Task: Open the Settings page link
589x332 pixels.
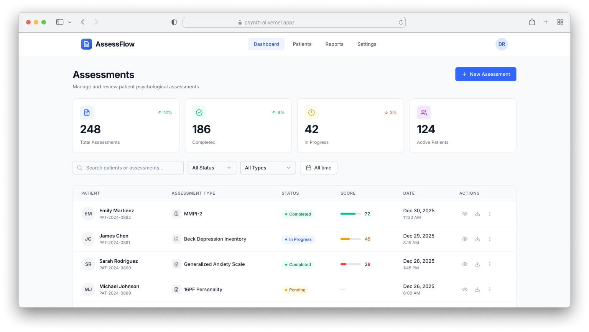Action: click(367, 44)
